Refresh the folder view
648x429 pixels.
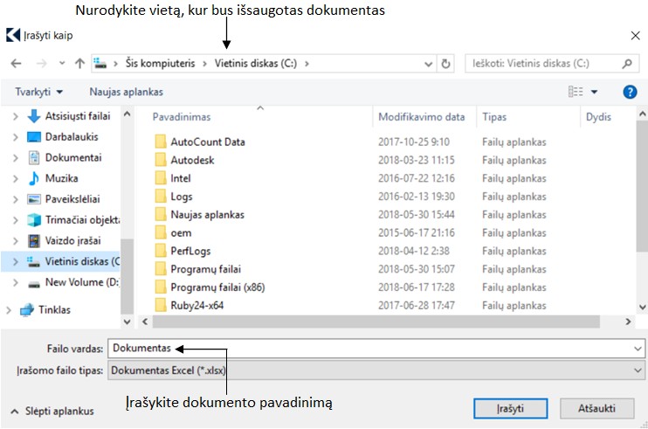445,64
